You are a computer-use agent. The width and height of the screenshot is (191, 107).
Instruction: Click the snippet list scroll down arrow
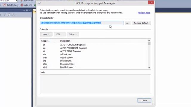pos(149,67)
